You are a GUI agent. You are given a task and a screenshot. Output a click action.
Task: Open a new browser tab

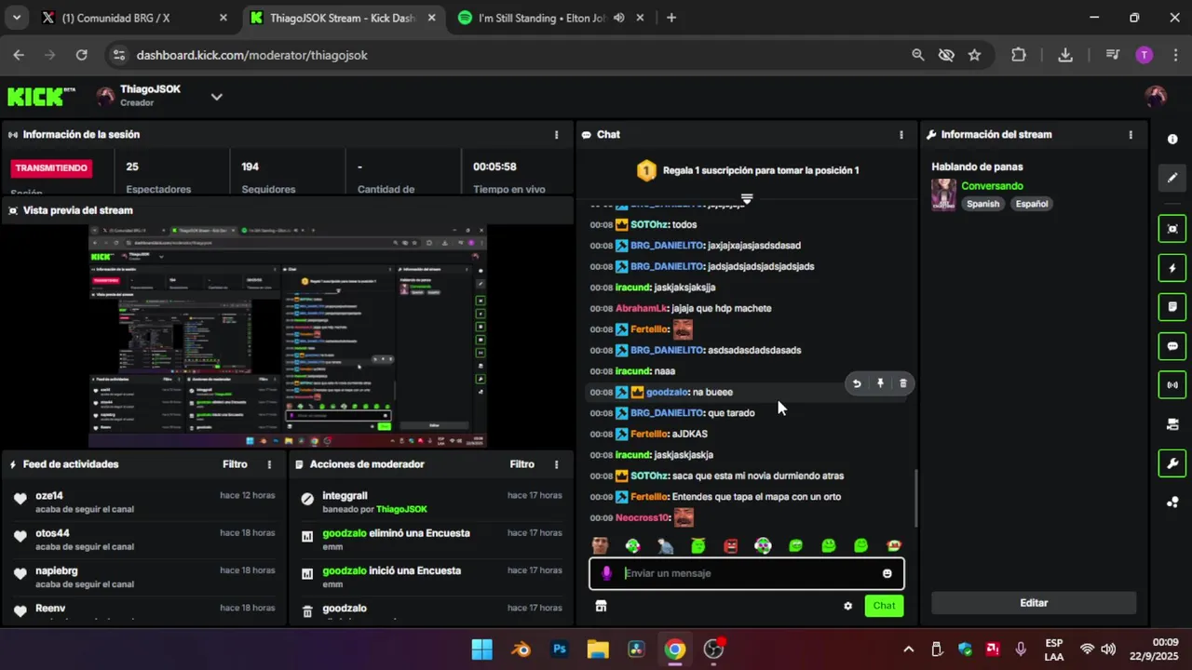pyautogui.click(x=671, y=18)
